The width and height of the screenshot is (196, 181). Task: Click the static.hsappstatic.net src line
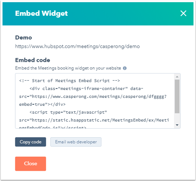tap(94, 120)
